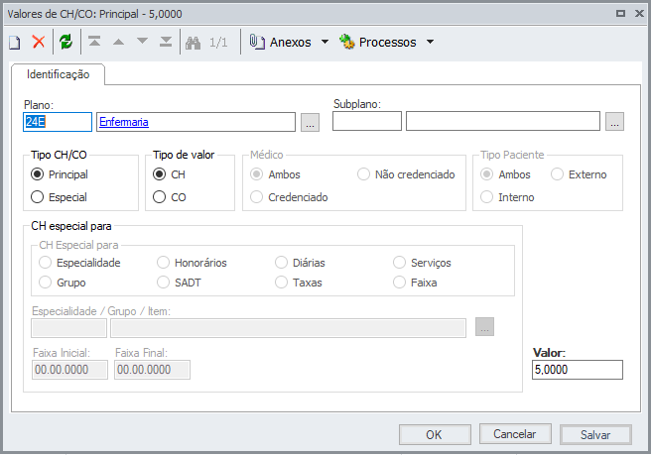Follow the Enfermaria link

(x=122, y=122)
